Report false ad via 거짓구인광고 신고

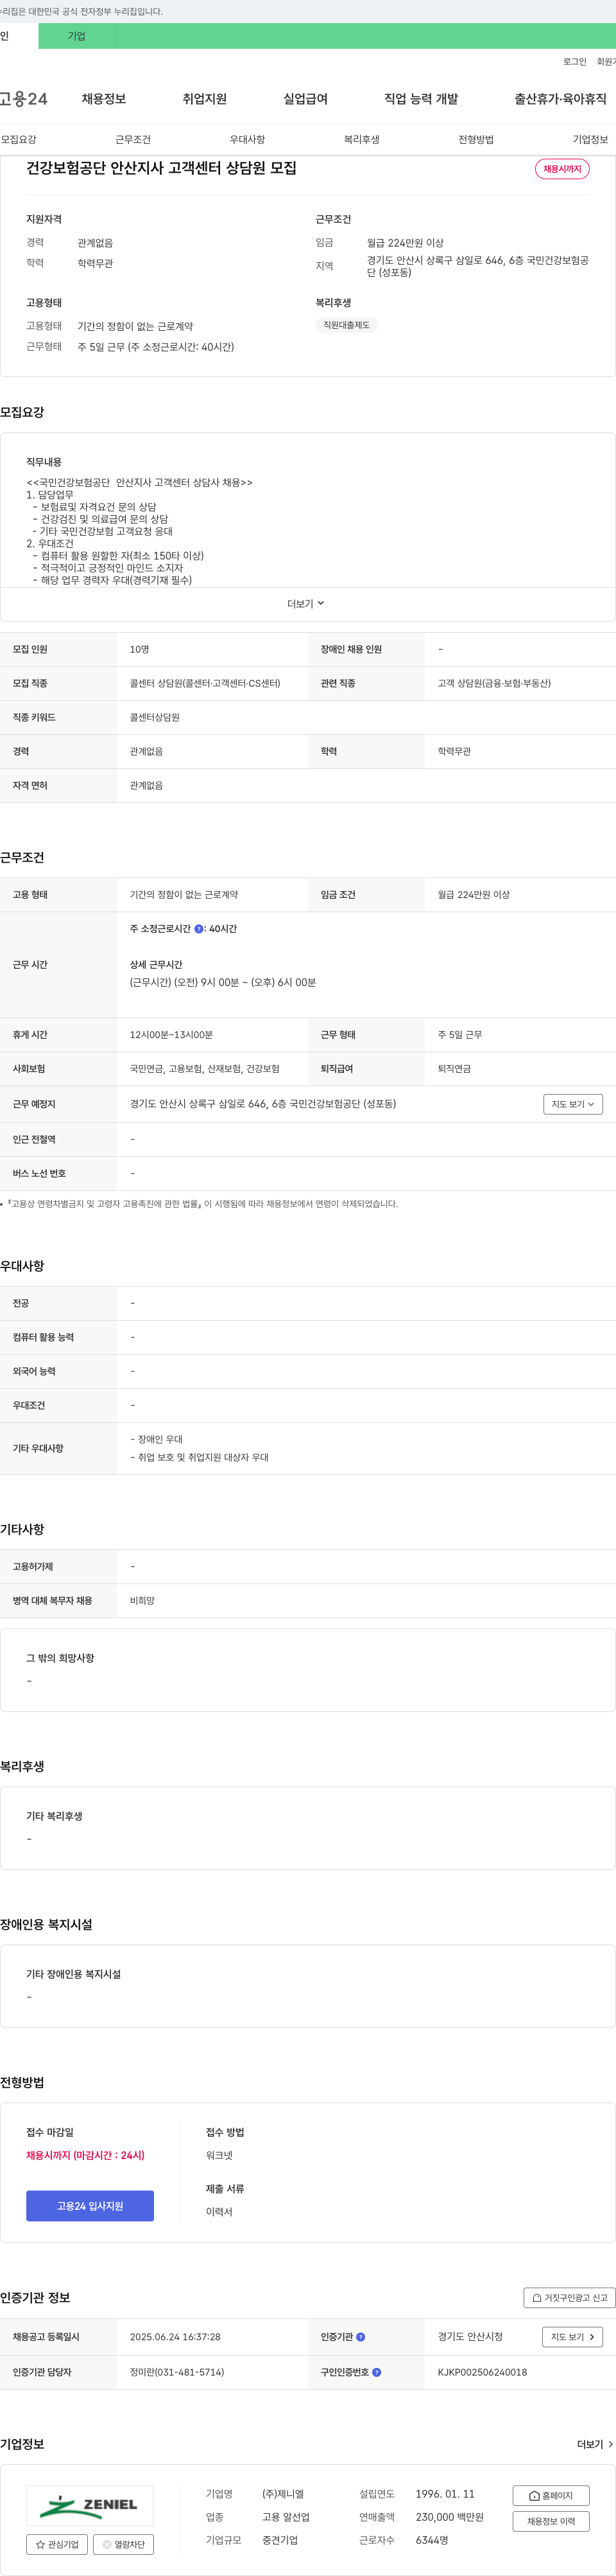click(x=569, y=2297)
